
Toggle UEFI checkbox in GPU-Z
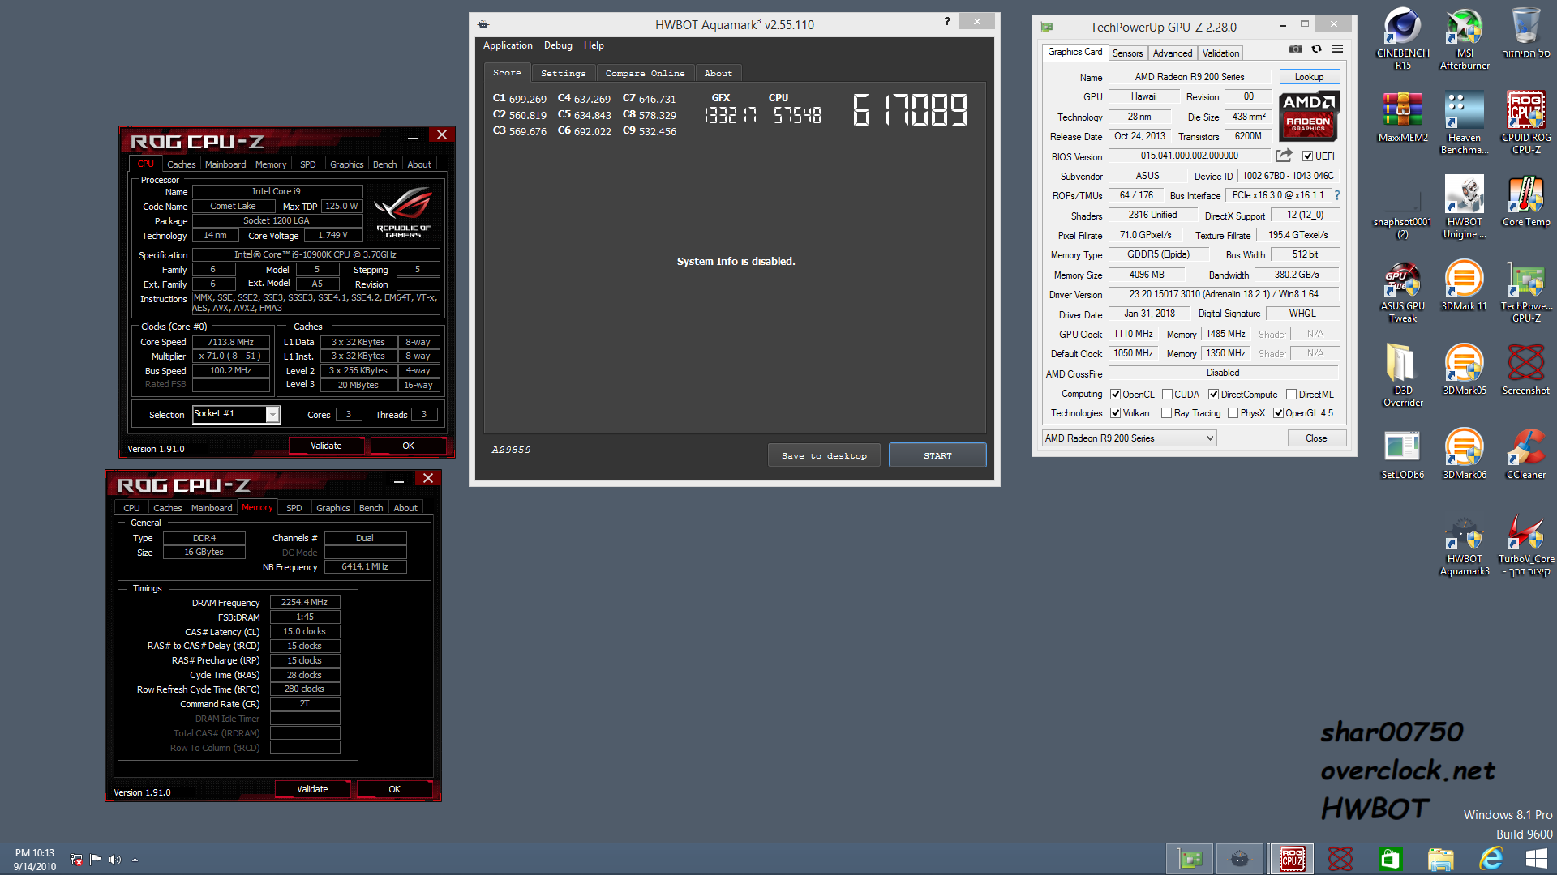click(x=1307, y=156)
